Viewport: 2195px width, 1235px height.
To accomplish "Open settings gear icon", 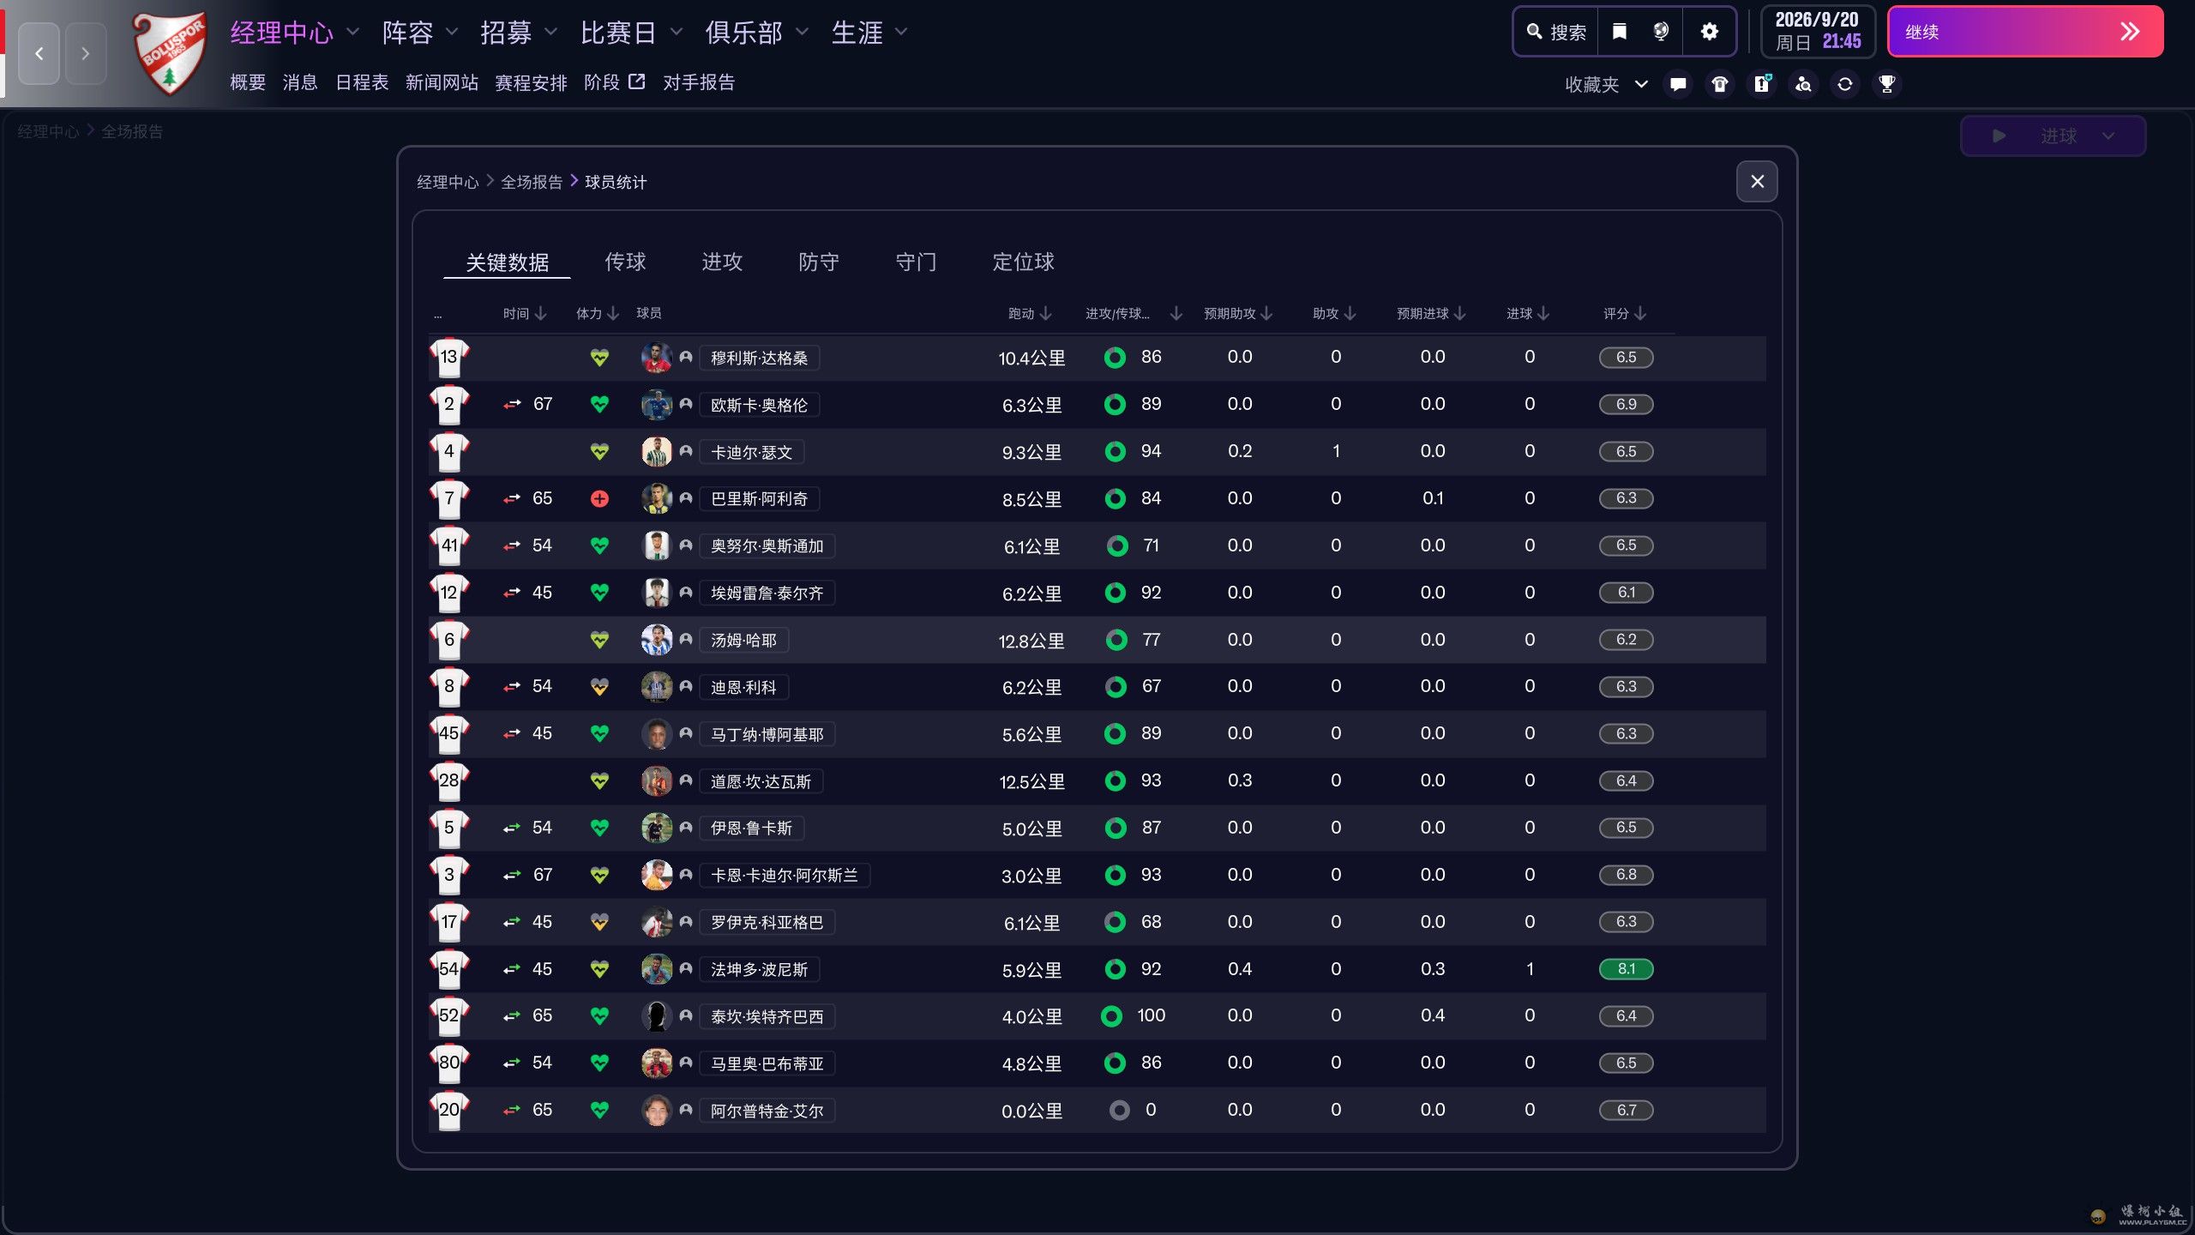I will click(1709, 32).
